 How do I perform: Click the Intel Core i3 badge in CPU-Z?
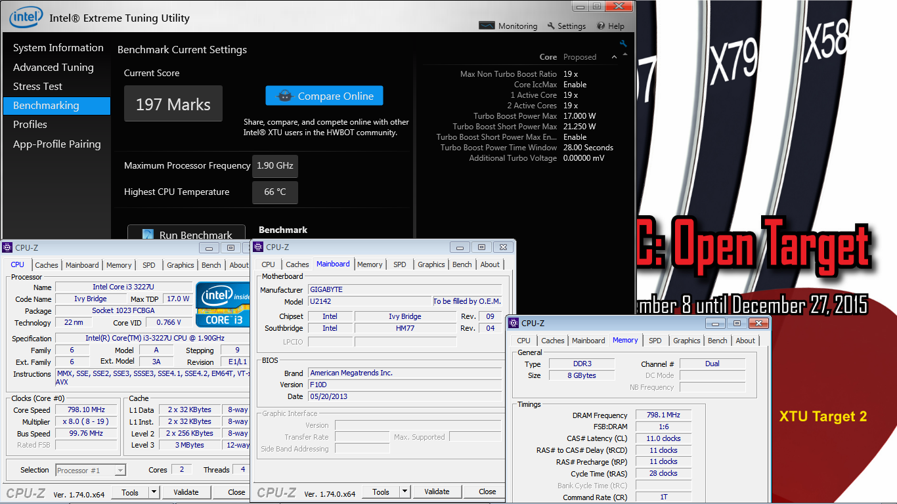[222, 304]
